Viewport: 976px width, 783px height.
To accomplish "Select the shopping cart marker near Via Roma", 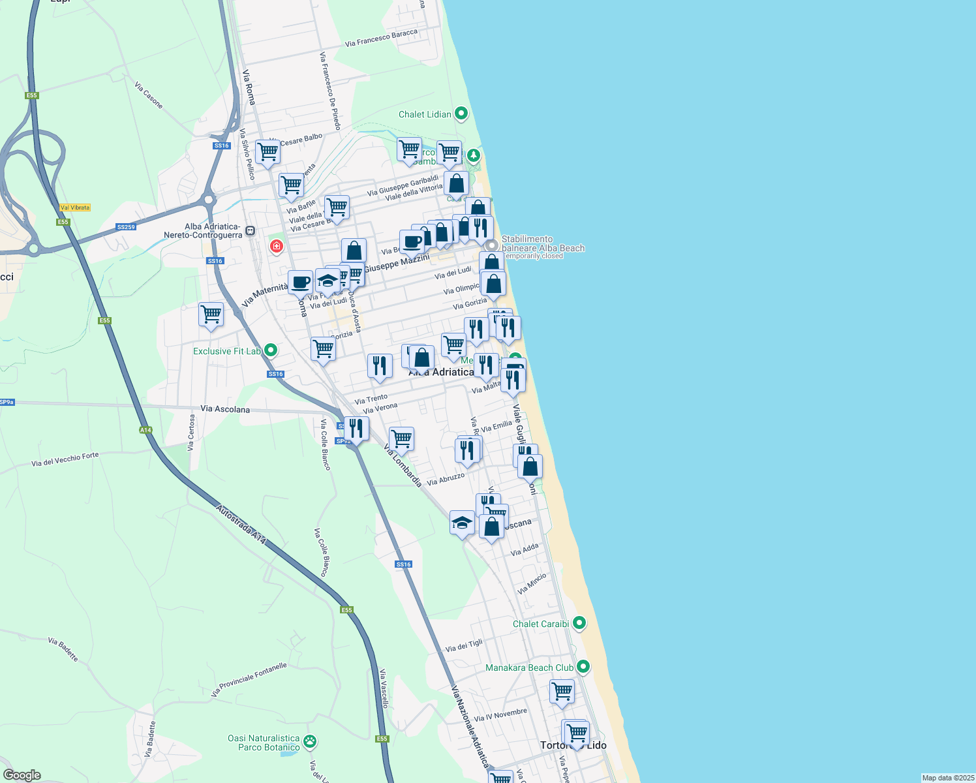I will pos(267,150).
